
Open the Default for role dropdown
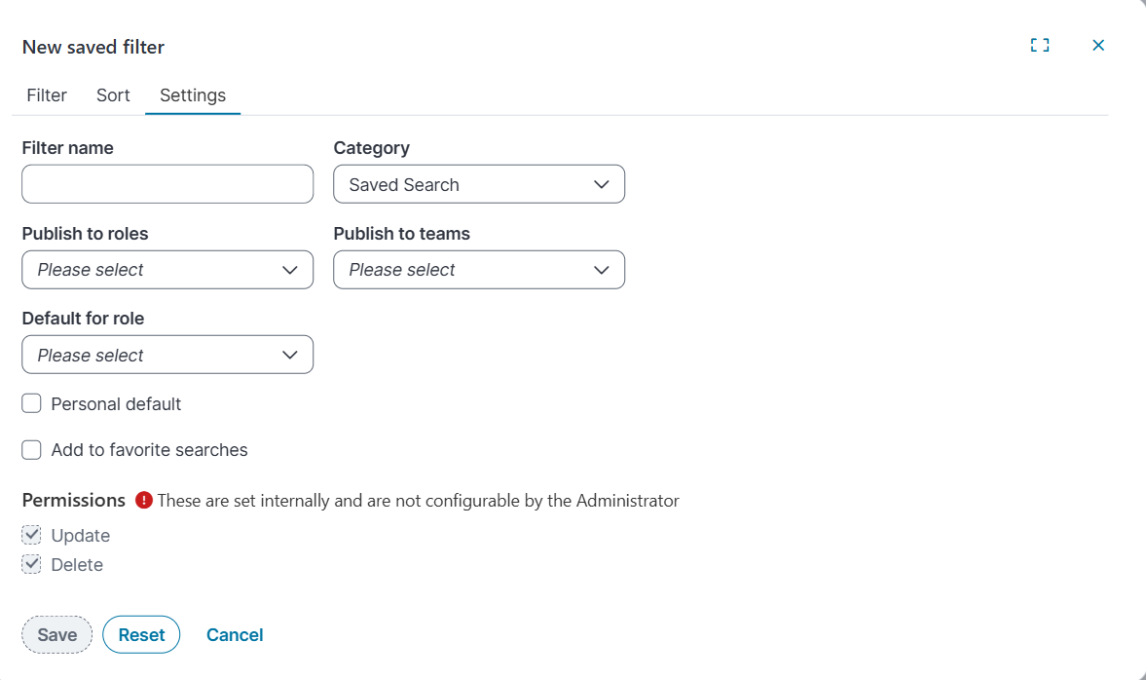click(167, 356)
